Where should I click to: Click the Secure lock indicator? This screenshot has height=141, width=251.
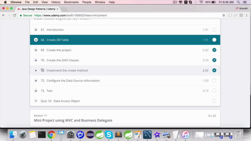point(26,15)
